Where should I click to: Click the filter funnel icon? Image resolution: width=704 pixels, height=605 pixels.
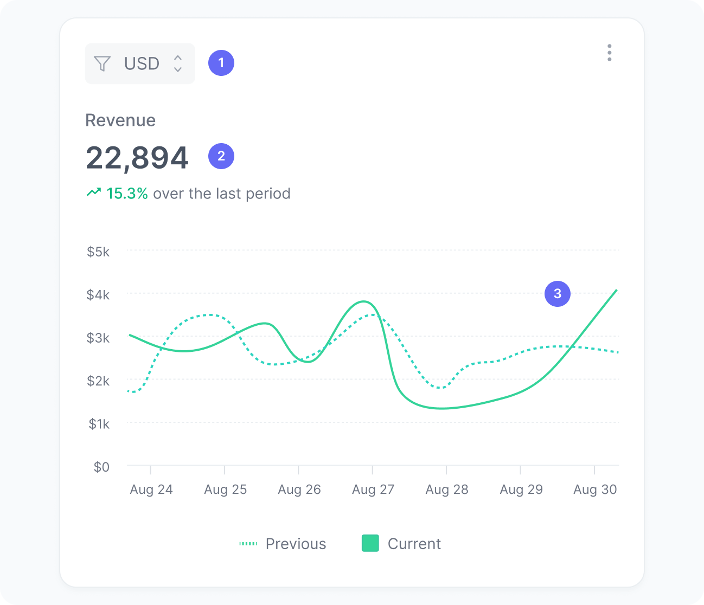(103, 63)
